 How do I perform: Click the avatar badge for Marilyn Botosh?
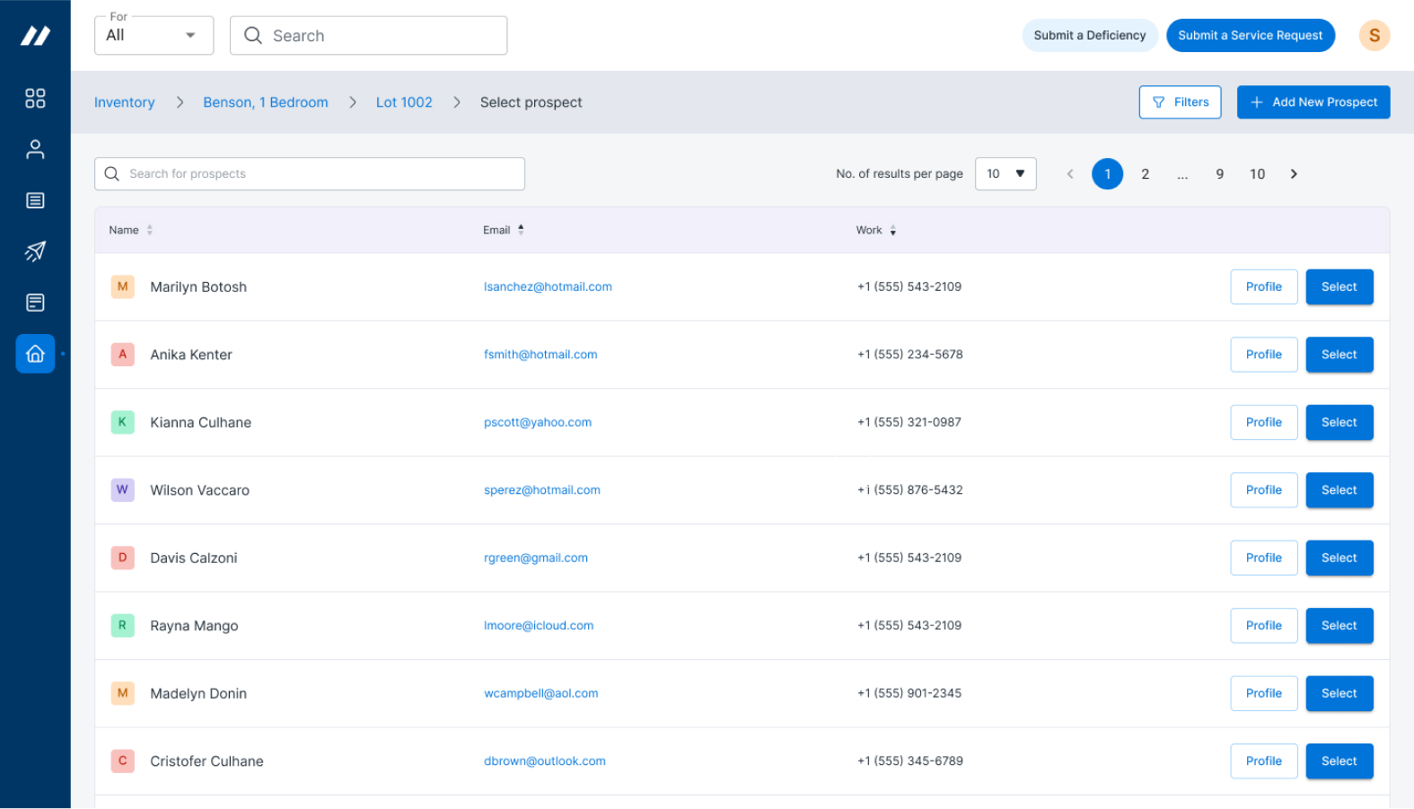123,286
